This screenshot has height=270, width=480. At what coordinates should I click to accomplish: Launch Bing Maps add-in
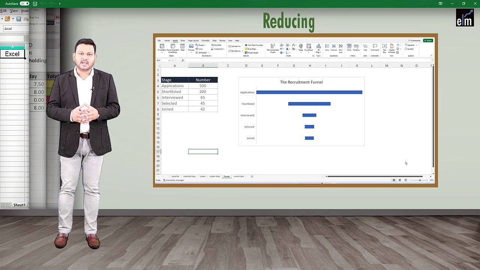coord(250,49)
